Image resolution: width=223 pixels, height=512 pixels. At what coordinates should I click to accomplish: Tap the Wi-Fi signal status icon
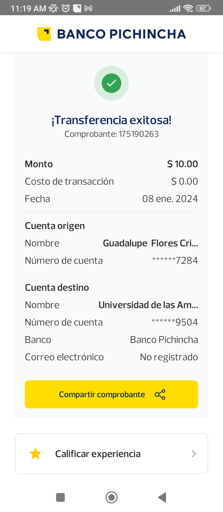pos(188,8)
